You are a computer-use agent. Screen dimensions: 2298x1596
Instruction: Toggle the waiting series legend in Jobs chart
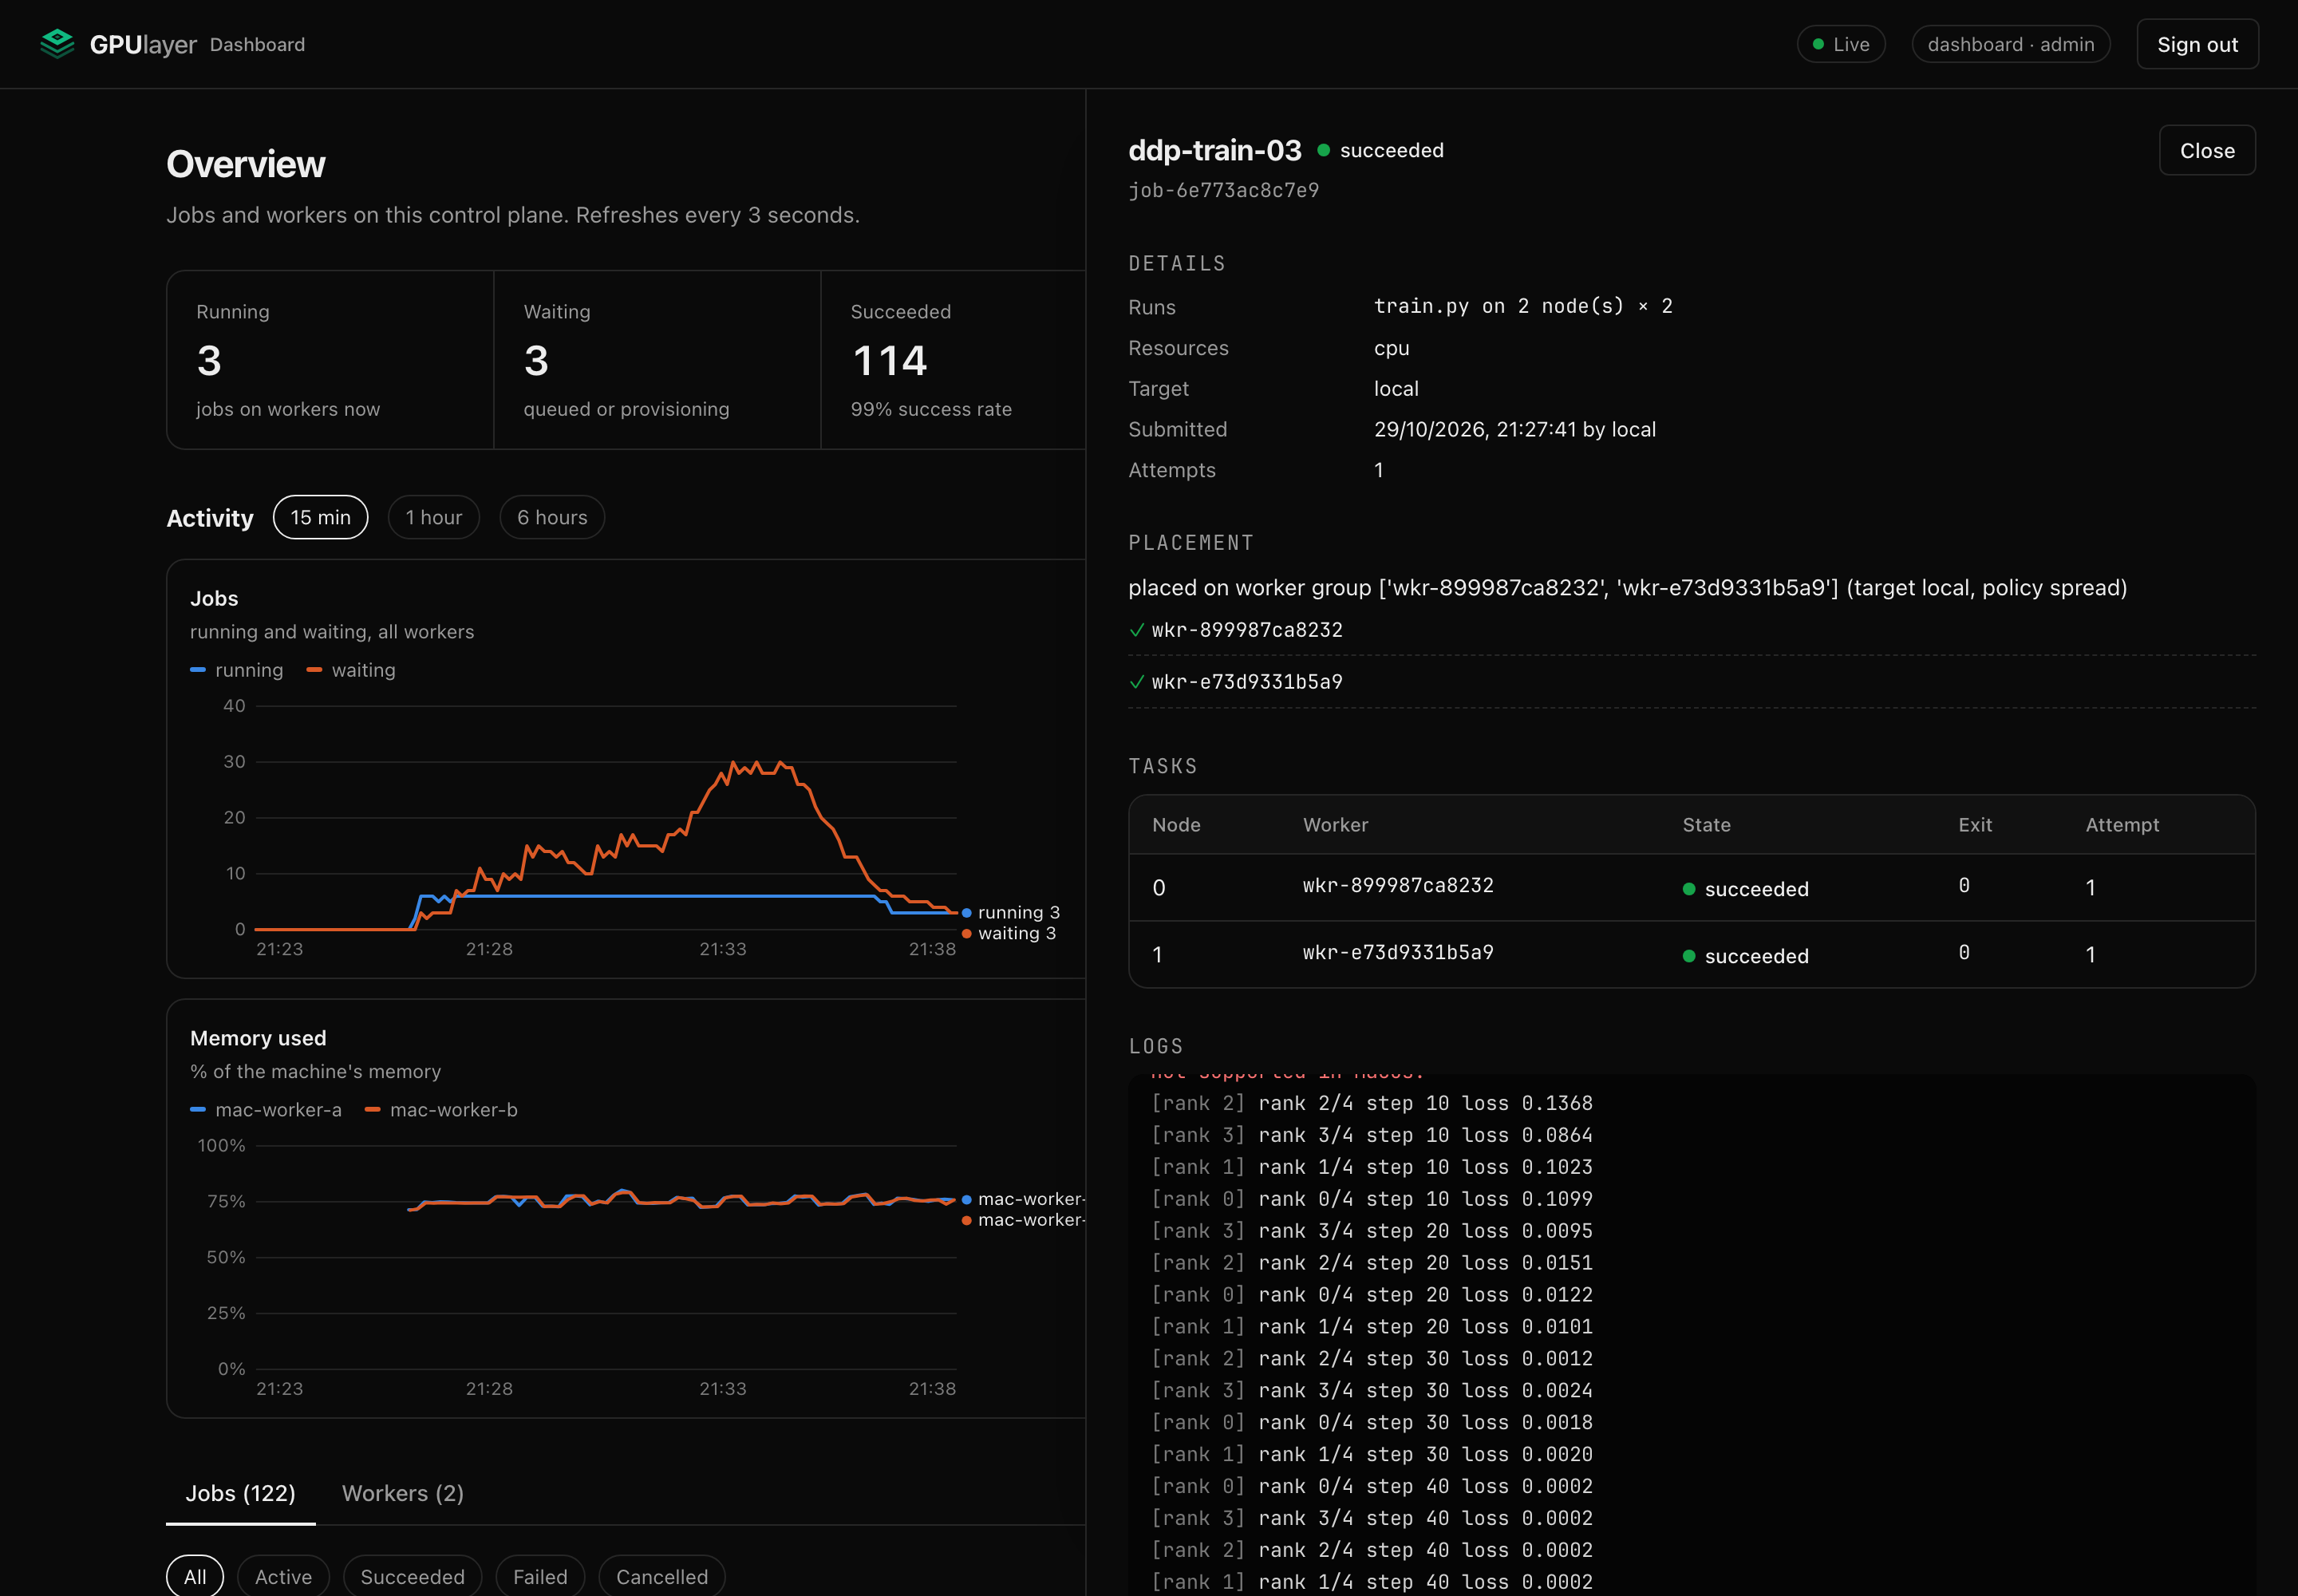tap(351, 670)
